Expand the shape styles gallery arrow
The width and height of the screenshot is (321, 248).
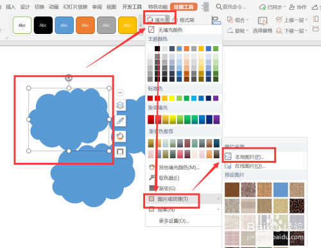[141, 26]
